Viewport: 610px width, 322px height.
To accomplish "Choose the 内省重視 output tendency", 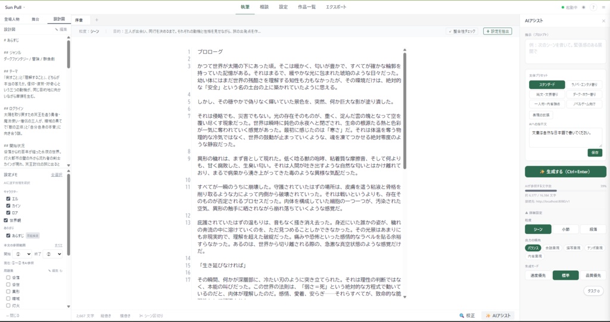I will coord(534,257).
